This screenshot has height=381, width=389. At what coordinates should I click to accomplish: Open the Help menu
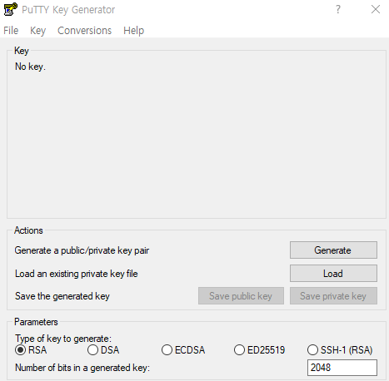tap(133, 31)
